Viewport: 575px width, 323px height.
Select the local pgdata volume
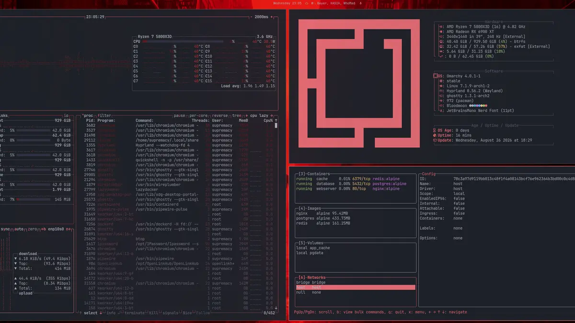355,253
